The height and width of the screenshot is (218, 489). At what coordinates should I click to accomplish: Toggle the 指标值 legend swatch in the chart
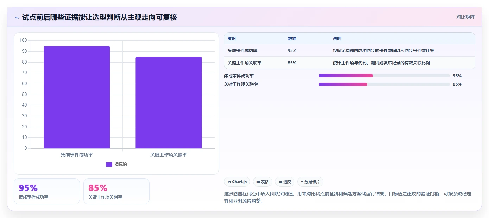[x=109, y=164]
